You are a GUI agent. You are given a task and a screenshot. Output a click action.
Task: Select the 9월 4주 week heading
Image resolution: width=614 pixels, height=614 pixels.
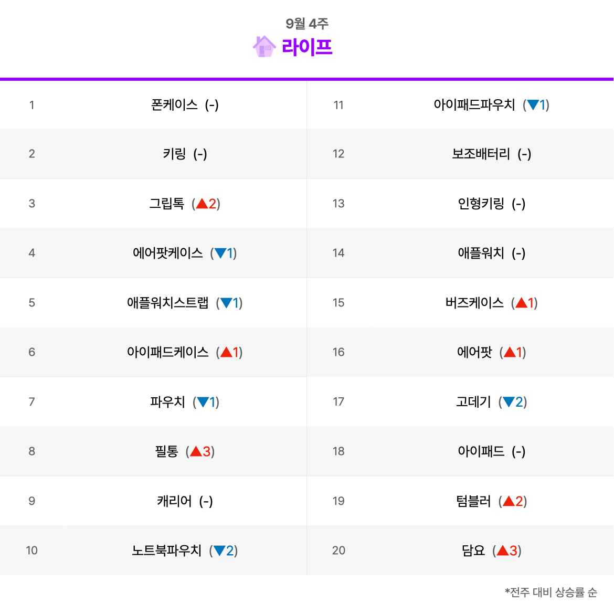click(x=307, y=24)
